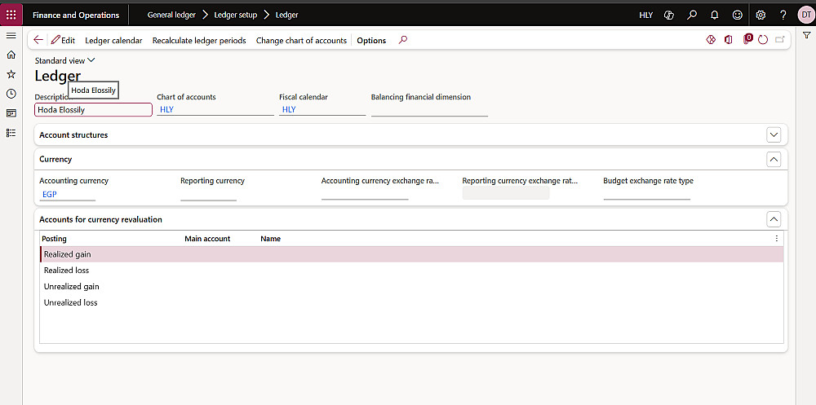Click the notification bell icon
This screenshot has width=816, height=405.
pos(715,15)
